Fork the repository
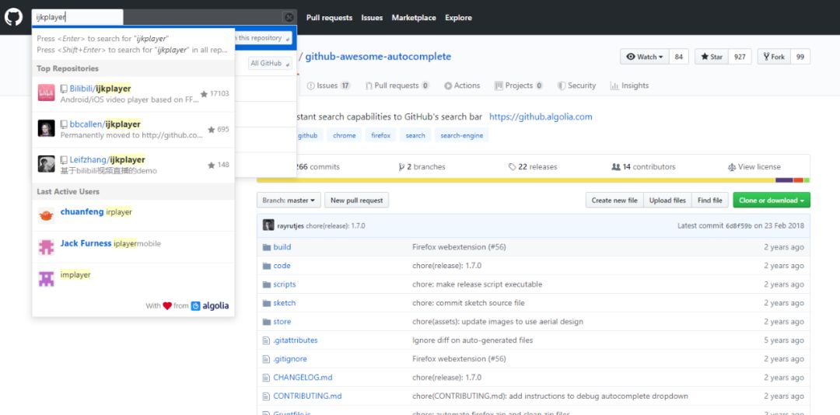This screenshot has width=840, height=415. click(x=774, y=57)
